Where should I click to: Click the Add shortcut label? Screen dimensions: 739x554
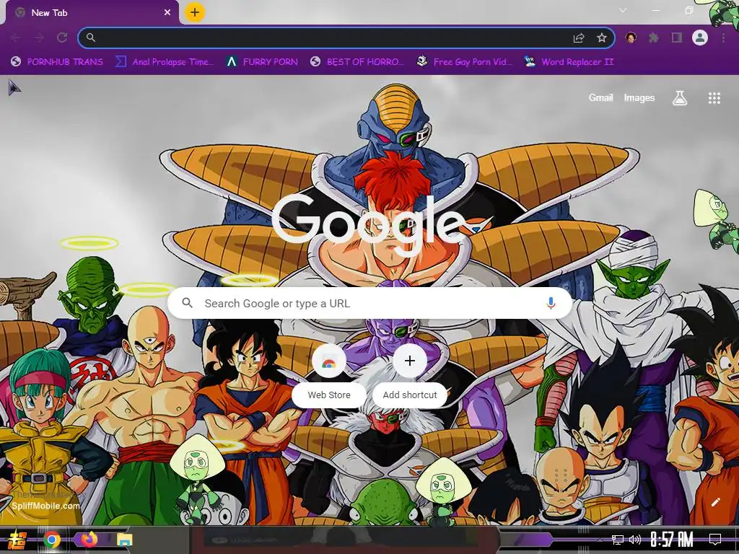(x=410, y=395)
